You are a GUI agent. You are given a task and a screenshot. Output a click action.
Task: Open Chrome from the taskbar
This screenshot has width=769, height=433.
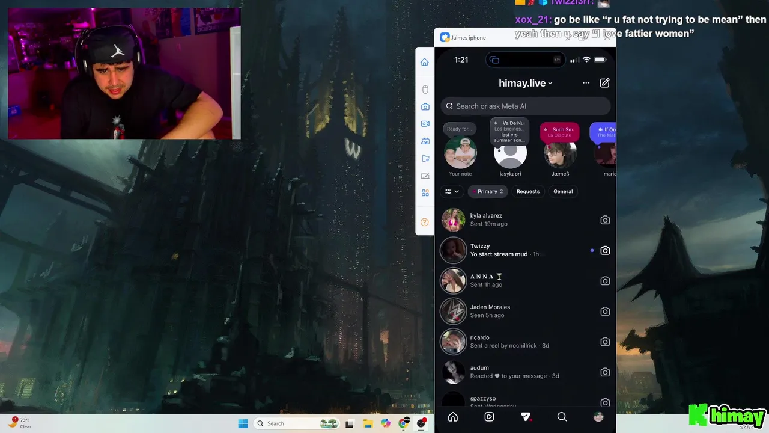click(x=404, y=423)
